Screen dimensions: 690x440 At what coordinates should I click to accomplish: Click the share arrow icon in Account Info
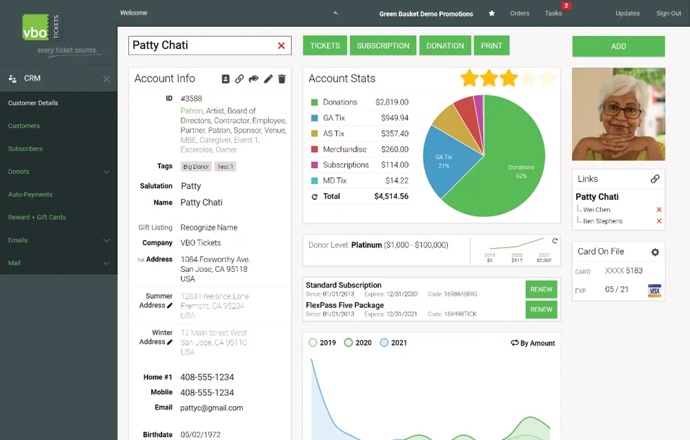tap(254, 79)
